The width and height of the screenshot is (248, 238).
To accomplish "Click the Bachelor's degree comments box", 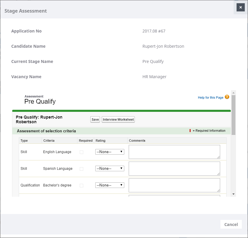I will click(x=174, y=185).
